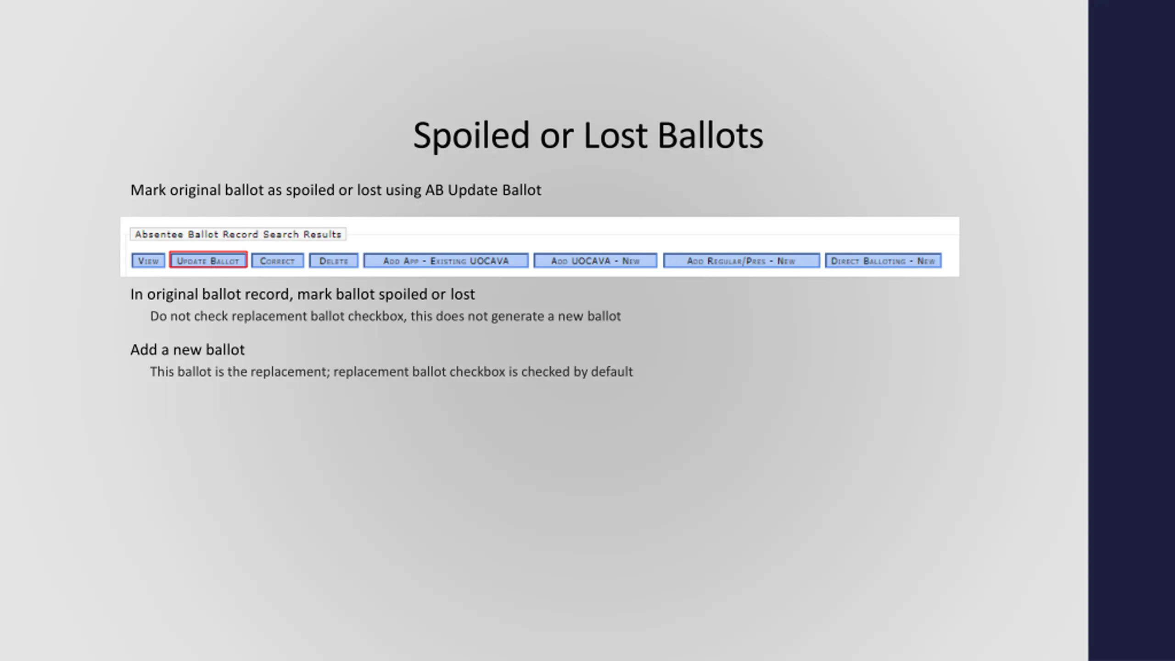This screenshot has width=1175, height=661.
Task: Choose the Correct button
Action: click(x=277, y=261)
